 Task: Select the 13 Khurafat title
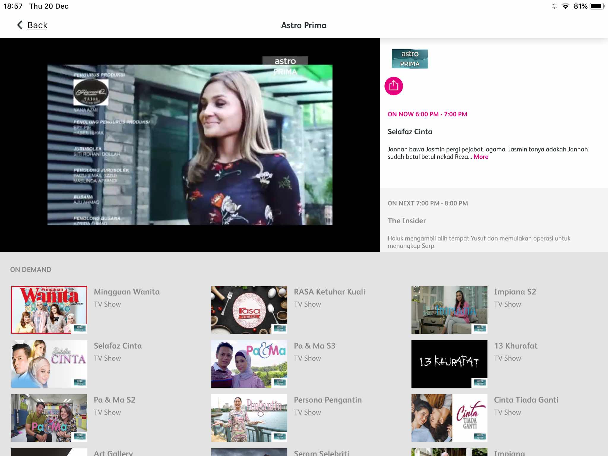[x=516, y=346]
